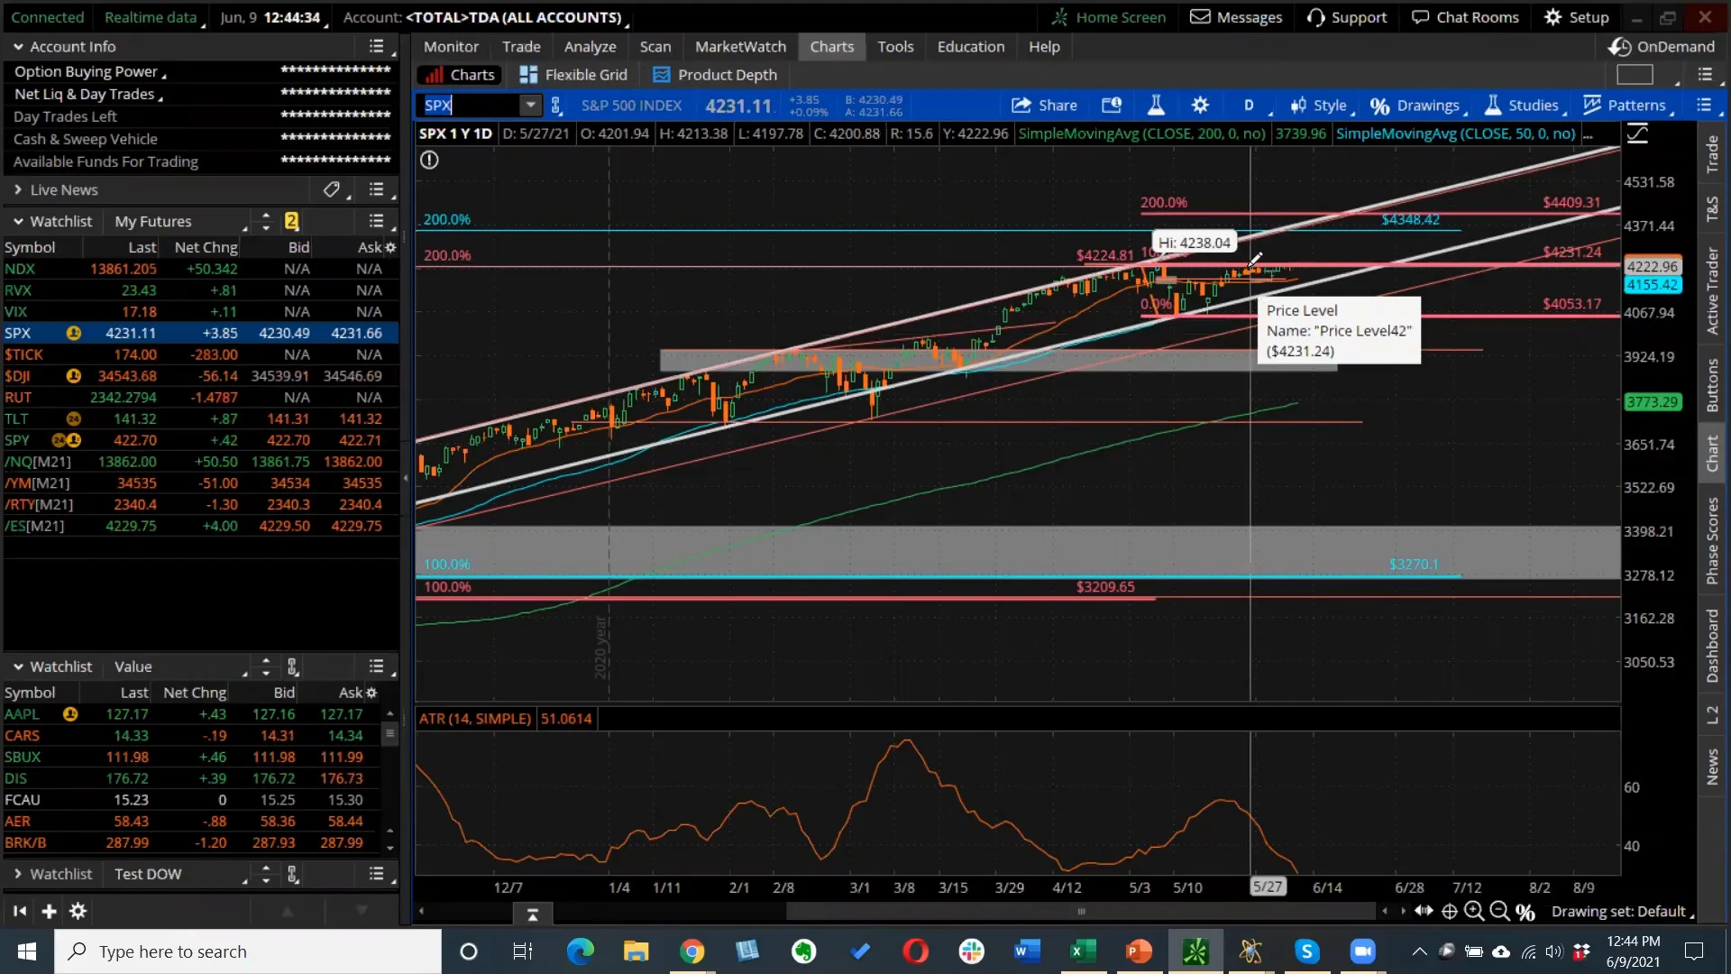
Task: Open the Drawings menu button
Action: pyautogui.click(x=1418, y=106)
